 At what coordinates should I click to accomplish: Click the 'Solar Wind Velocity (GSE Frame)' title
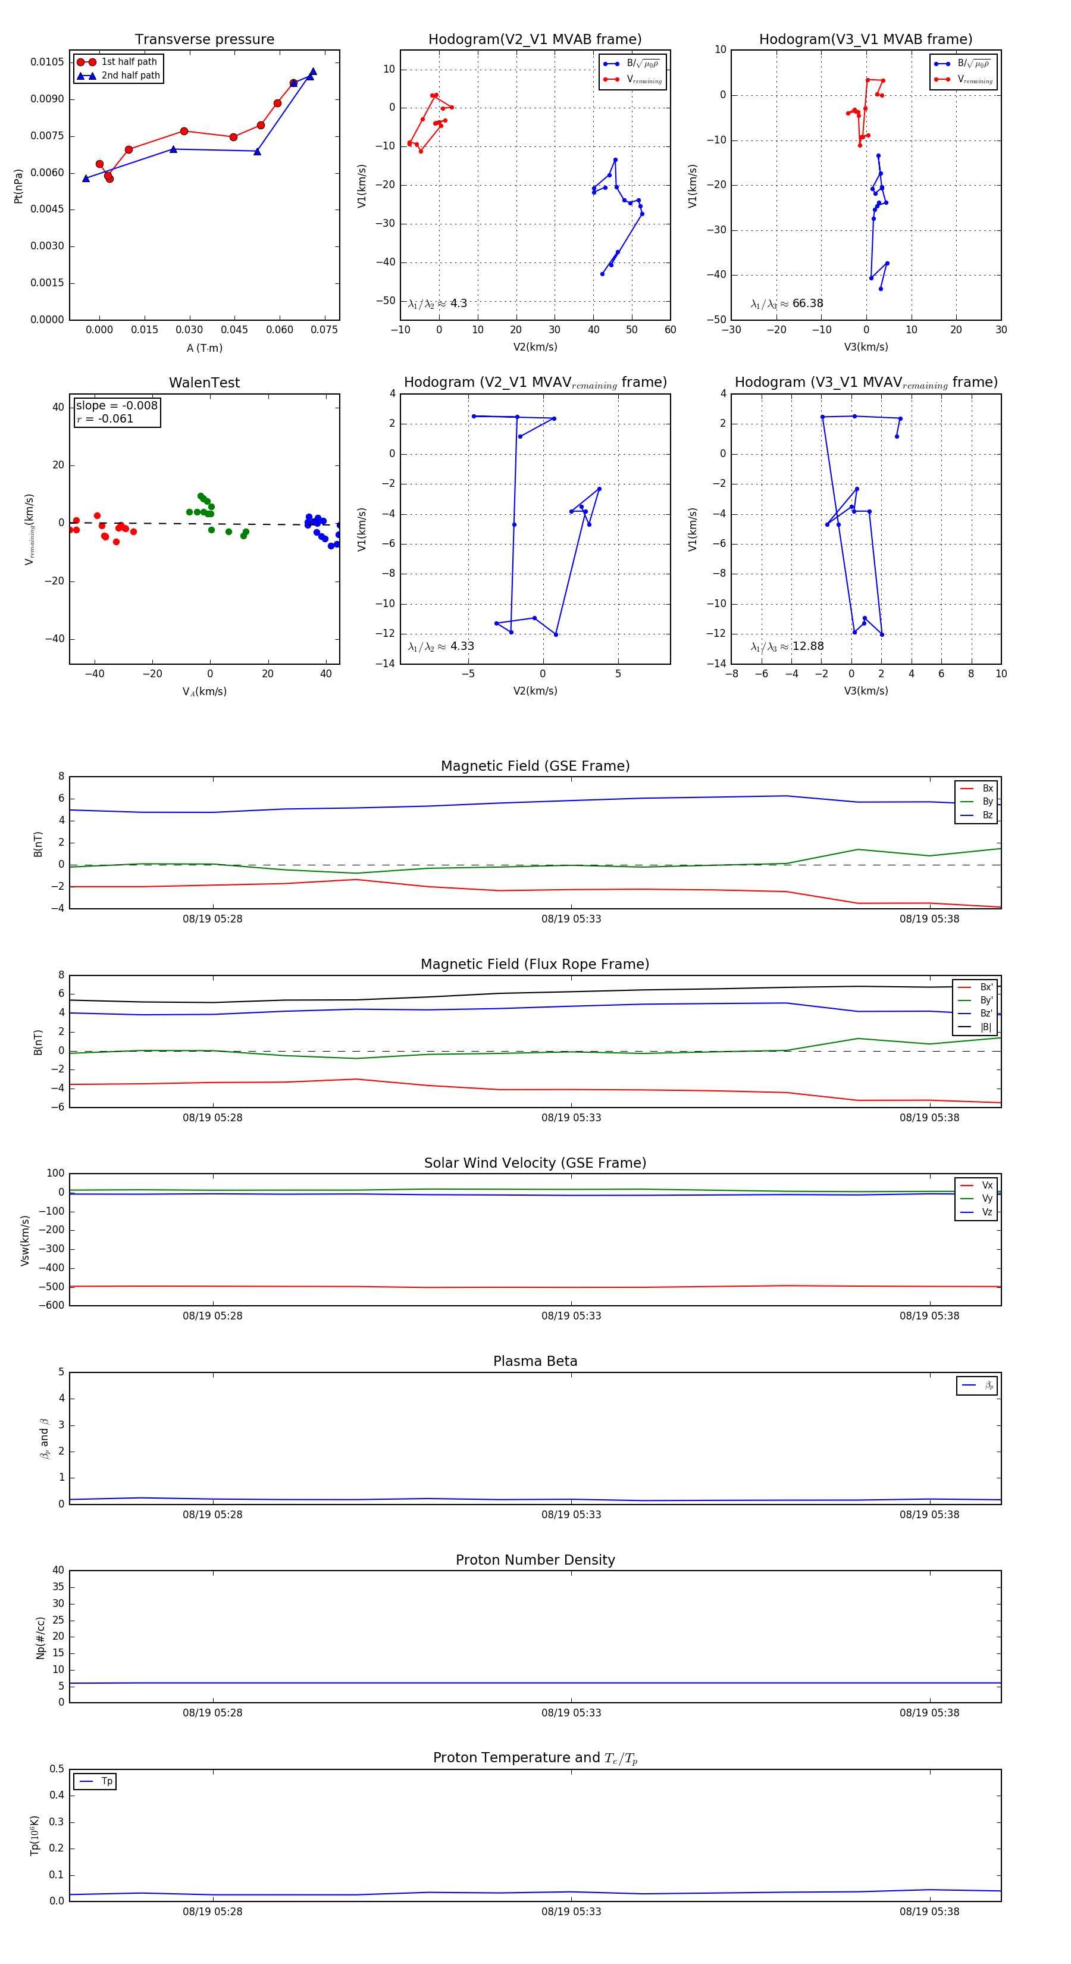(x=535, y=1163)
